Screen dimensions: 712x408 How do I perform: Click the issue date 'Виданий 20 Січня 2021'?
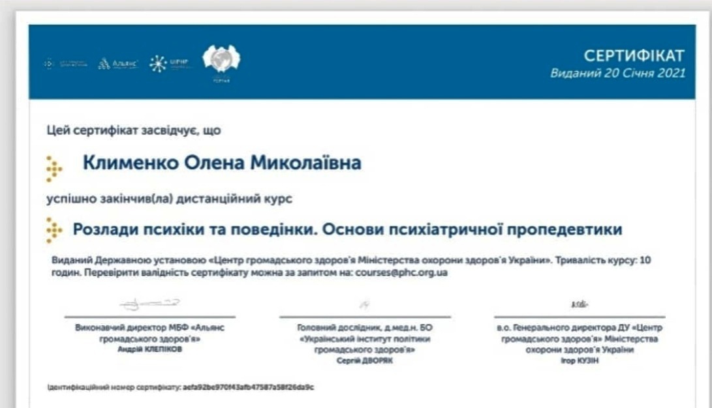coord(617,73)
